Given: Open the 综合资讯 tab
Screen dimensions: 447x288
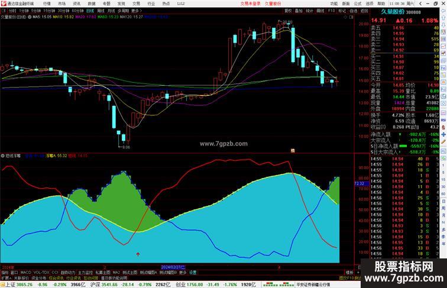Looking at the screenshot, I should (x=56, y=278).
